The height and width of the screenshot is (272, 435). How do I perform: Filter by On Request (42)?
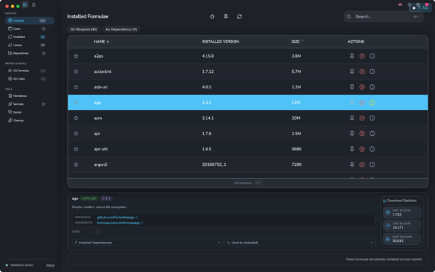click(x=84, y=29)
